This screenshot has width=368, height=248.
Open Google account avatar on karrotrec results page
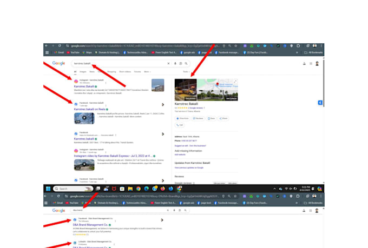click(x=317, y=64)
